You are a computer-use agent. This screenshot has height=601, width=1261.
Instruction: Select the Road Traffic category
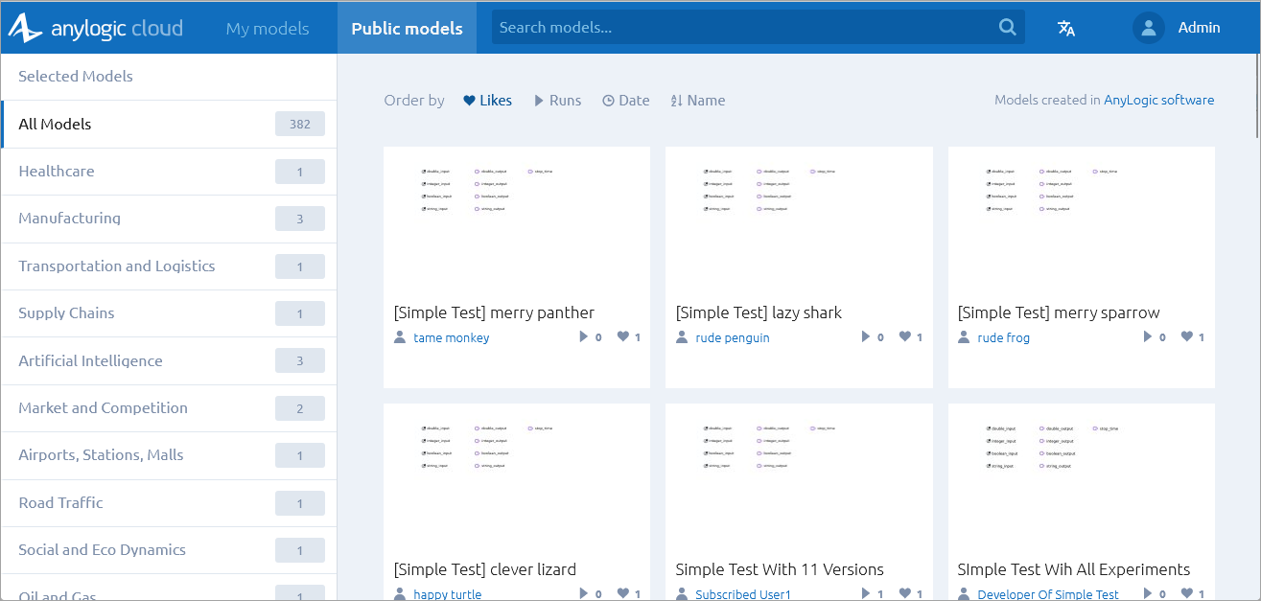click(x=169, y=503)
